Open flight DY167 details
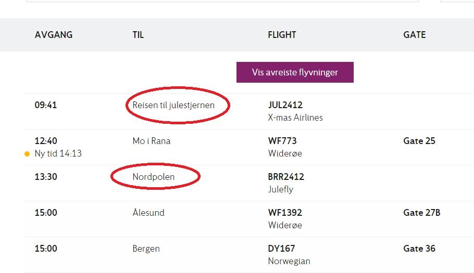This screenshot has height=273, width=474. tap(282, 249)
